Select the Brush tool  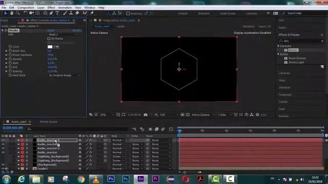(x=65, y=13)
